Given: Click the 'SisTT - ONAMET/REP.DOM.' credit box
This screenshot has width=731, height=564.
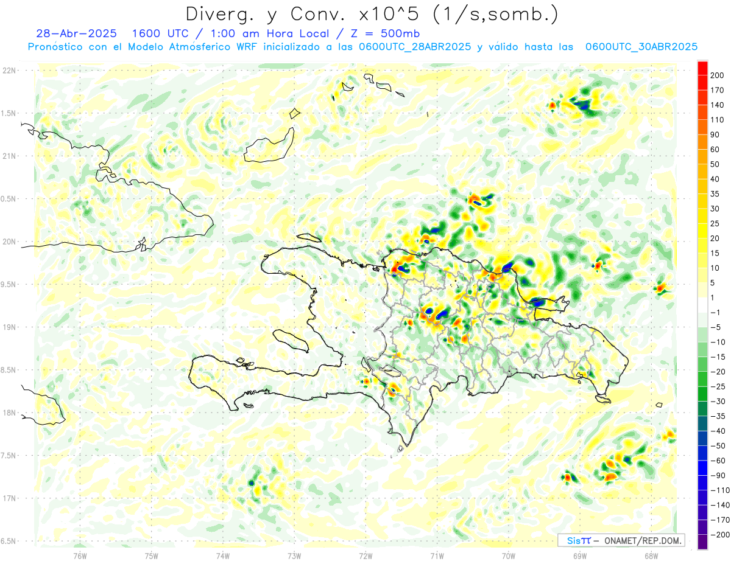Looking at the screenshot, I should coord(621,540).
